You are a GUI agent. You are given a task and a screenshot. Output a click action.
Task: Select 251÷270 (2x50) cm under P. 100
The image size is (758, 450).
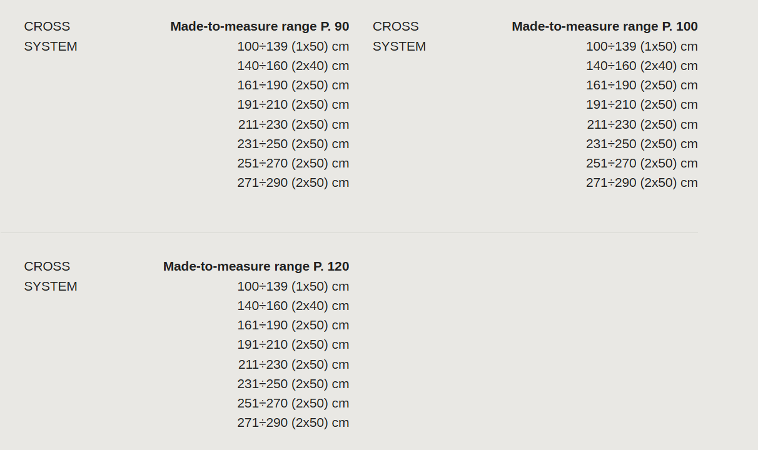pos(642,163)
